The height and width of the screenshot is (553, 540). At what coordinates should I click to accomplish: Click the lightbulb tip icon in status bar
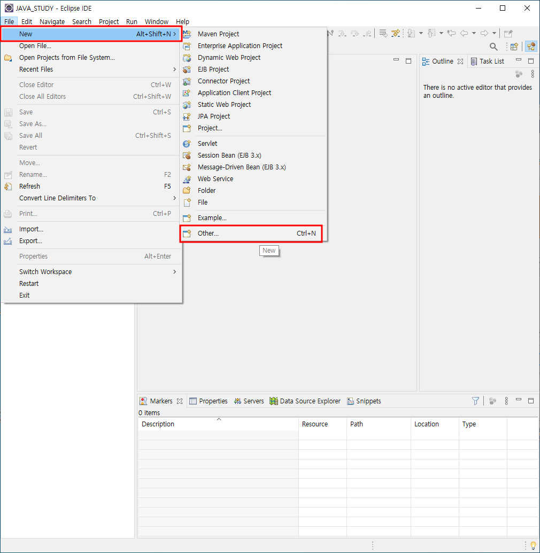pos(533,546)
